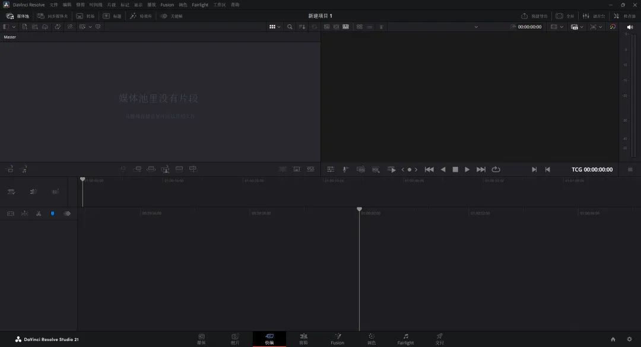Click the search magnifier in media pool

pos(290,27)
